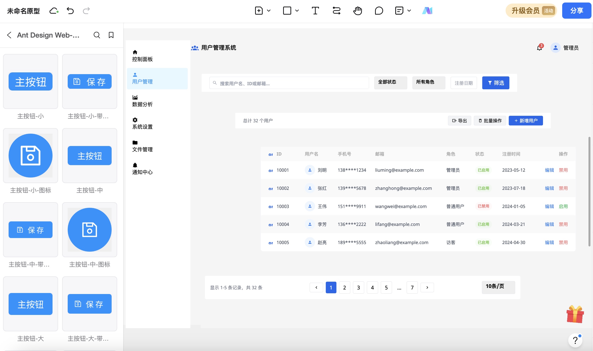Click the 批量操作 button
This screenshot has height=351, width=593.
pyautogui.click(x=490, y=121)
